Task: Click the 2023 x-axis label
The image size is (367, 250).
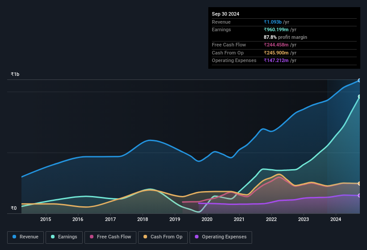Action: pos(304,219)
